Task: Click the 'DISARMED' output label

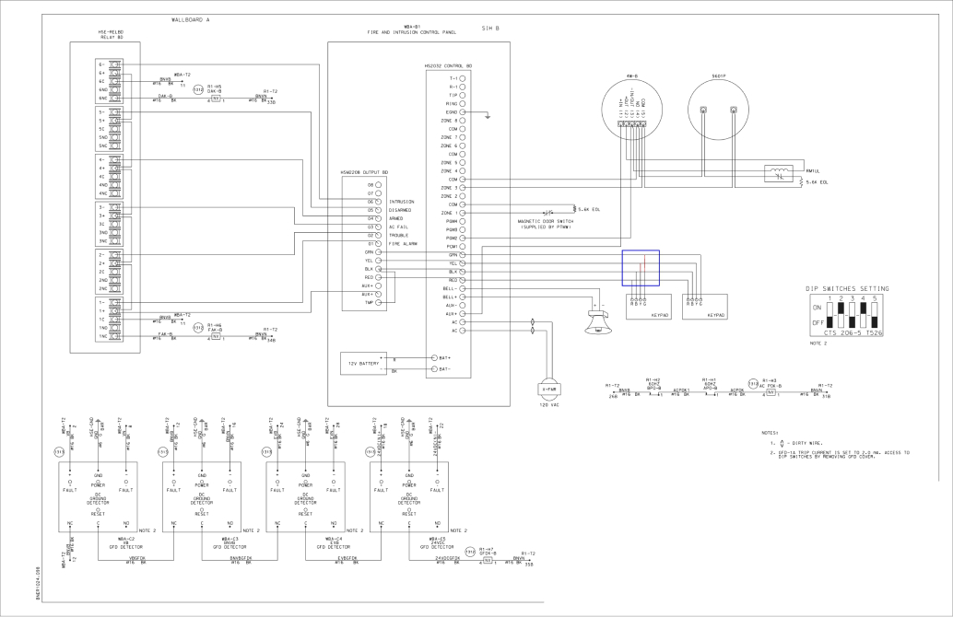Action: [400, 210]
